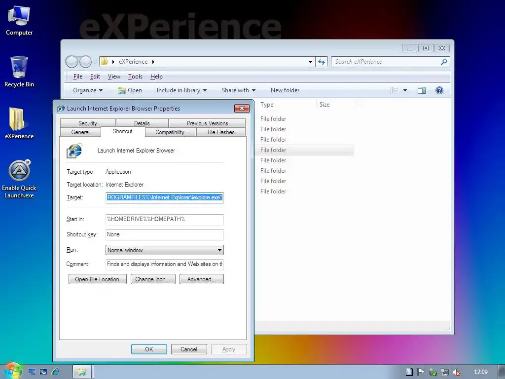The image size is (505, 379).
Task: Confirm the dialog with OK
Action: 149,349
